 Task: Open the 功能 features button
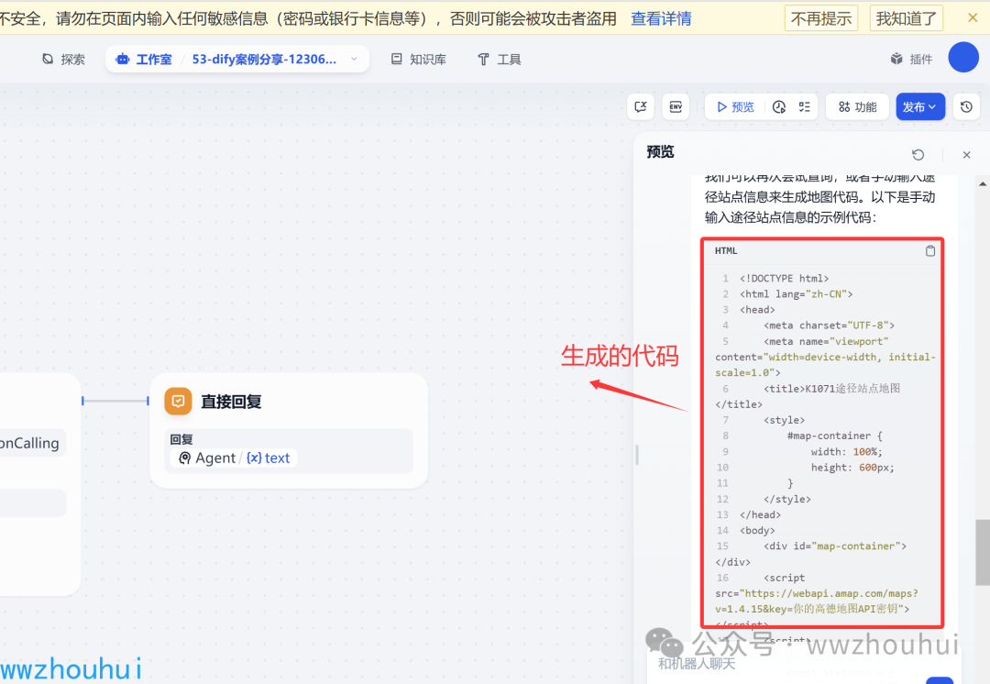click(857, 106)
